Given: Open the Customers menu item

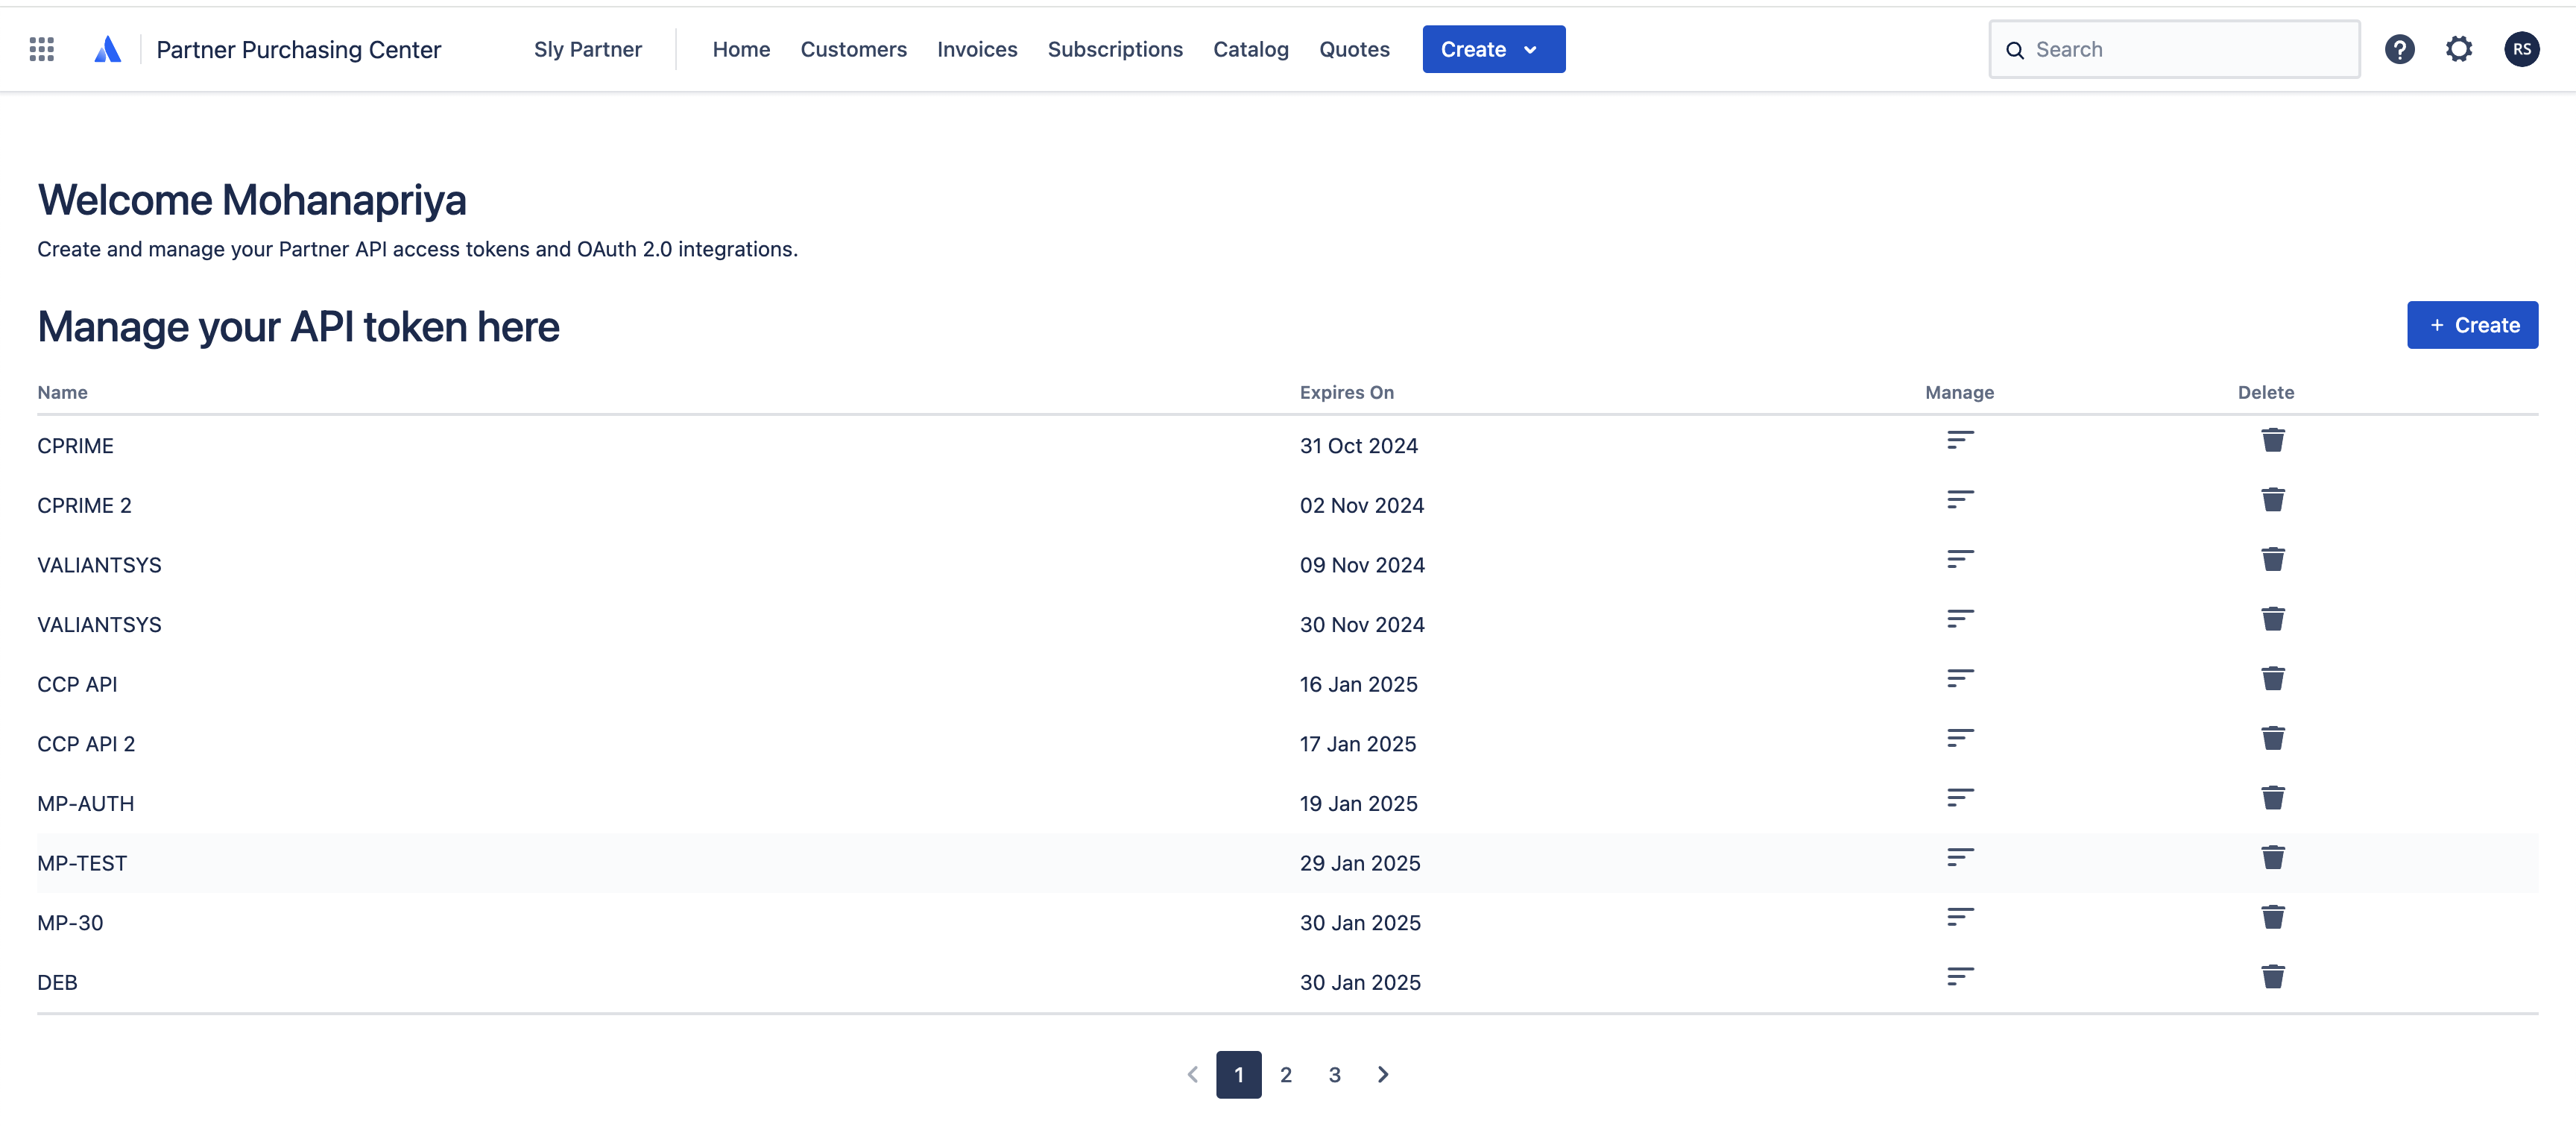Looking at the screenshot, I should 853,49.
